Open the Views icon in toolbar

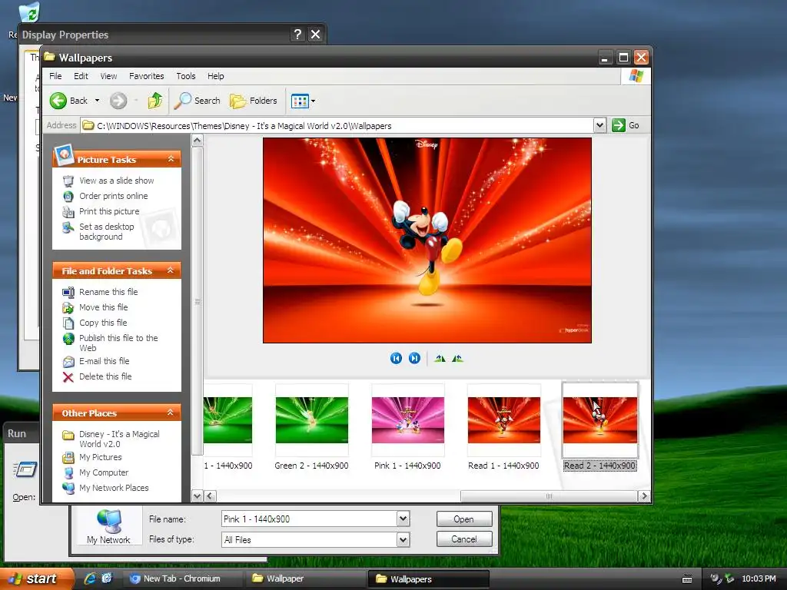click(301, 101)
